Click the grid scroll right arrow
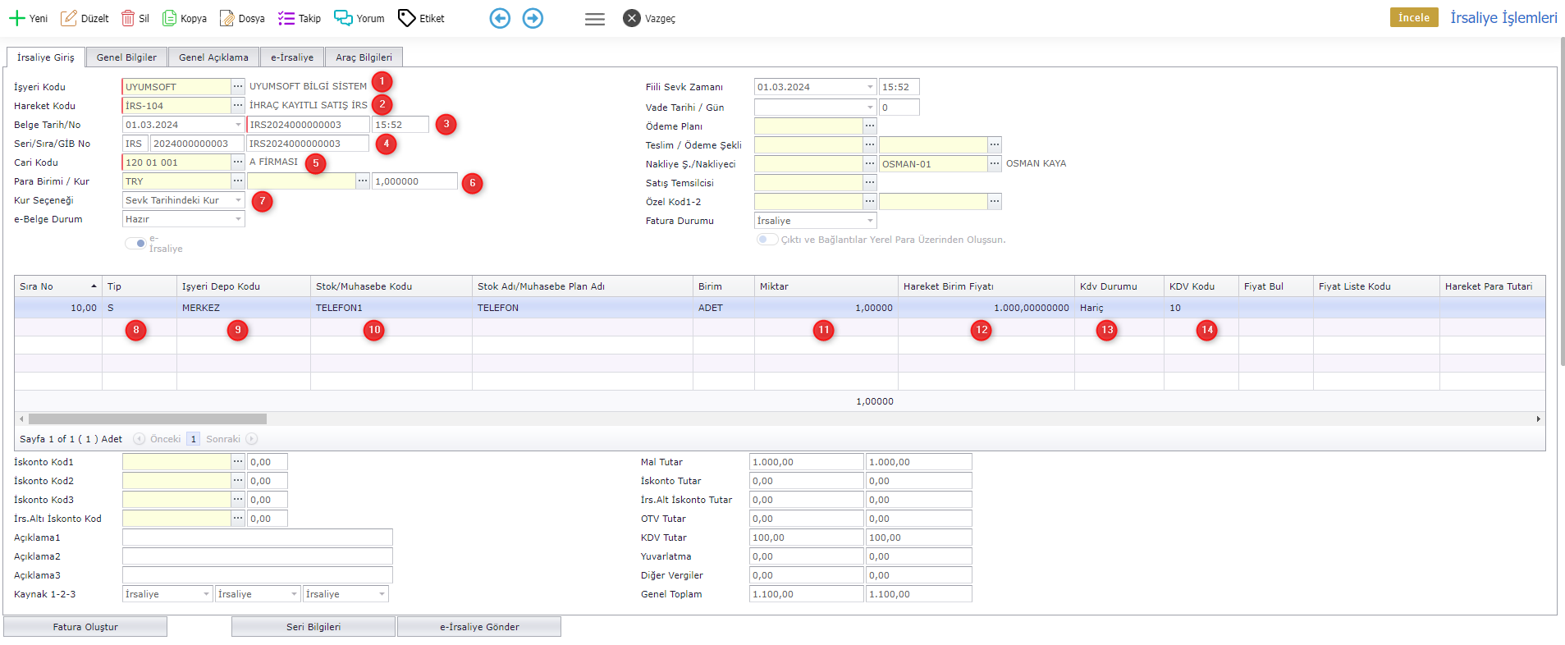 1538,419
